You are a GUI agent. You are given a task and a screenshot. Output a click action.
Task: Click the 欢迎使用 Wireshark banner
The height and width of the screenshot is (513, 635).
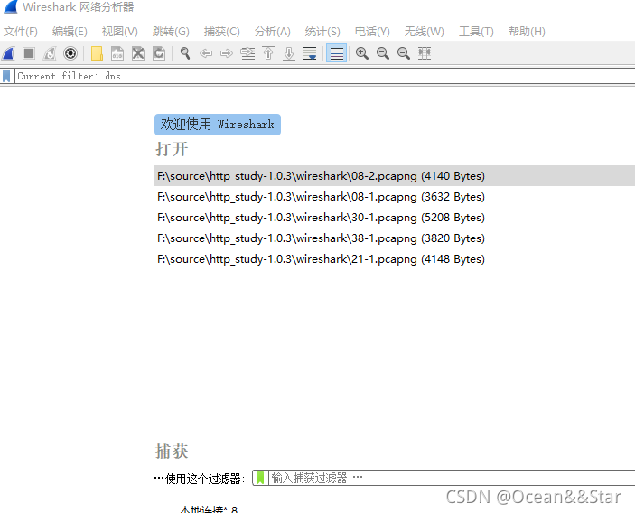point(218,125)
